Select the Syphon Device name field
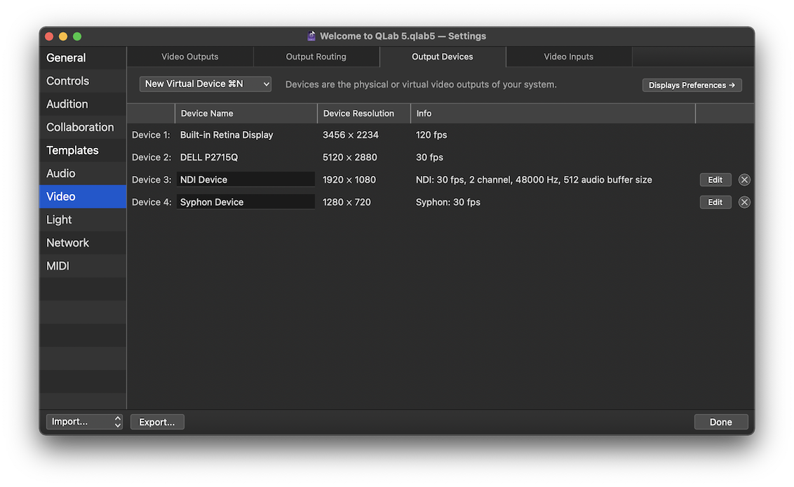Viewport: 794px width, 487px height. pos(245,202)
